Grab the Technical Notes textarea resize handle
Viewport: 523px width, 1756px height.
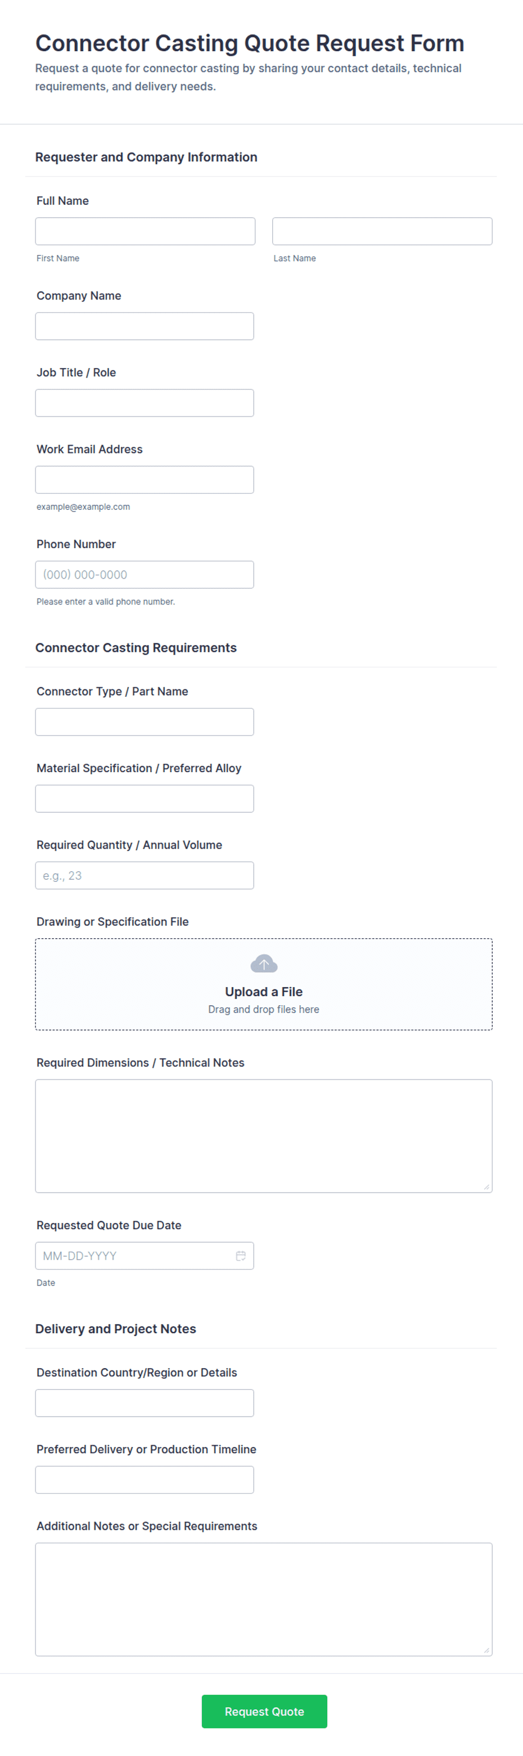point(486,1187)
